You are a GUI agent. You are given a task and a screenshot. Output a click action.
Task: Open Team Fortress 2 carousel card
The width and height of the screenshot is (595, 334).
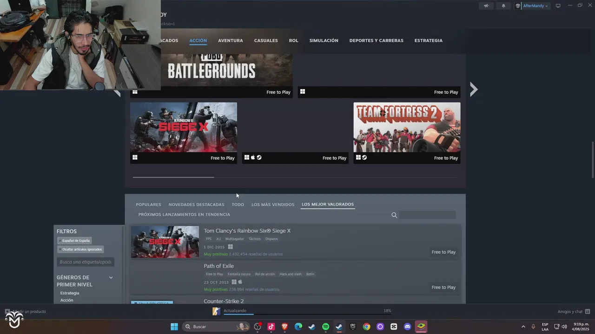(407, 133)
